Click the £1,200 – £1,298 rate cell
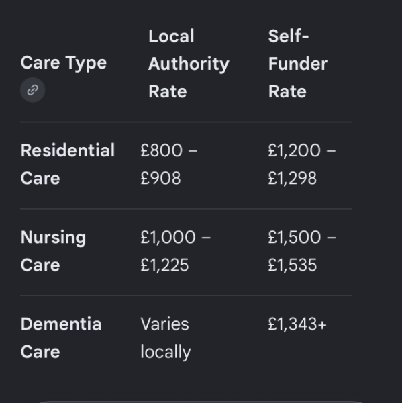402x403 pixels. [x=302, y=164]
